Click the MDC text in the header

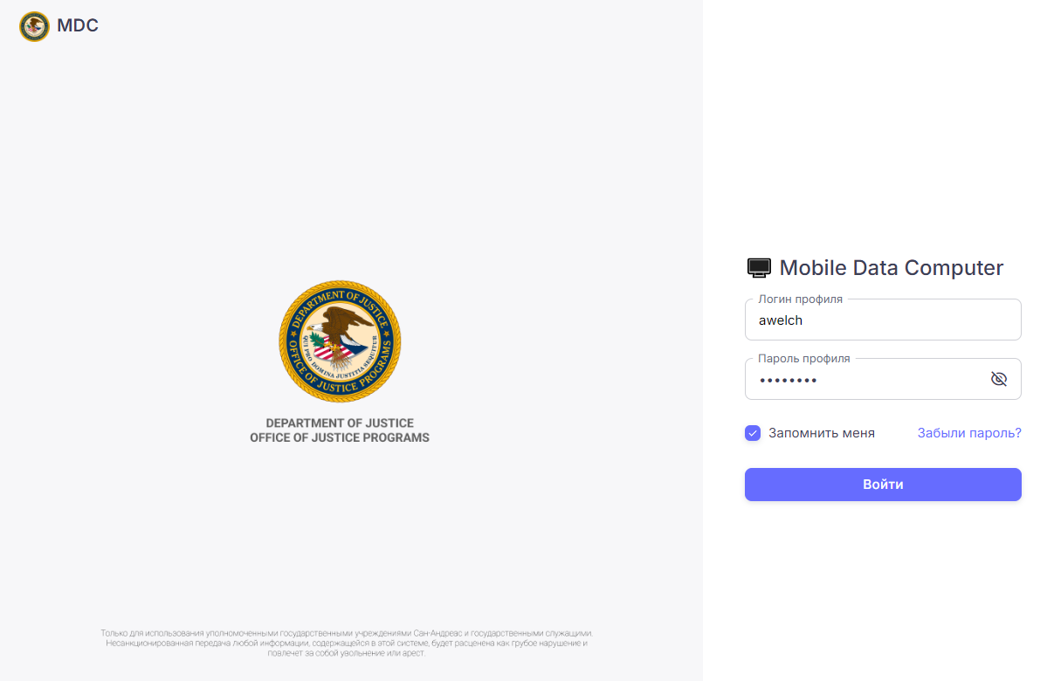(x=78, y=25)
